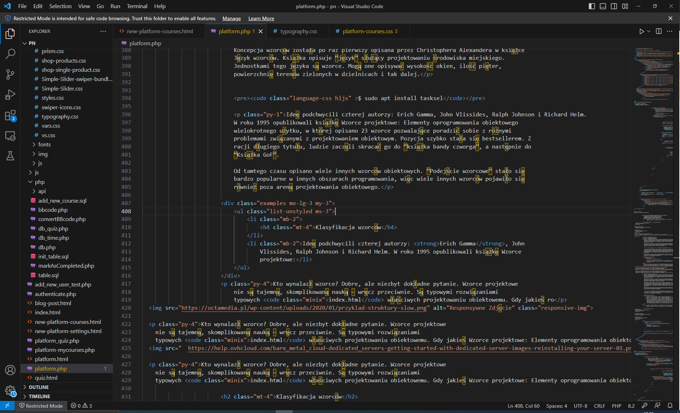Open prism.css in explorer
The height and width of the screenshot is (413, 680).
(x=53, y=51)
